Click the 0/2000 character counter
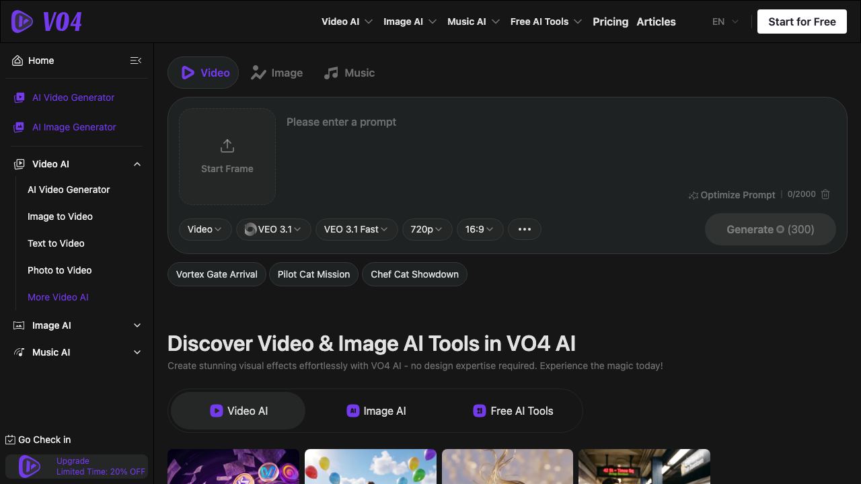This screenshot has height=484, width=861. pyautogui.click(x=801, y=194)
